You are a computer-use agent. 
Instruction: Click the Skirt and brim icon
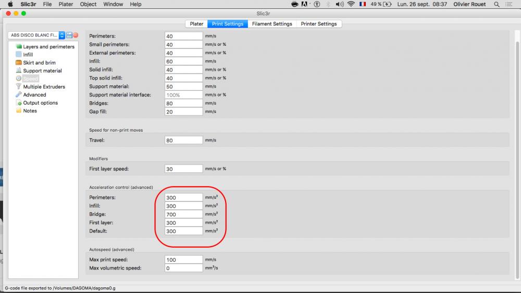coord(19,62)
